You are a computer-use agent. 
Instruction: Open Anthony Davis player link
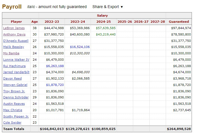tap(14, 34)
